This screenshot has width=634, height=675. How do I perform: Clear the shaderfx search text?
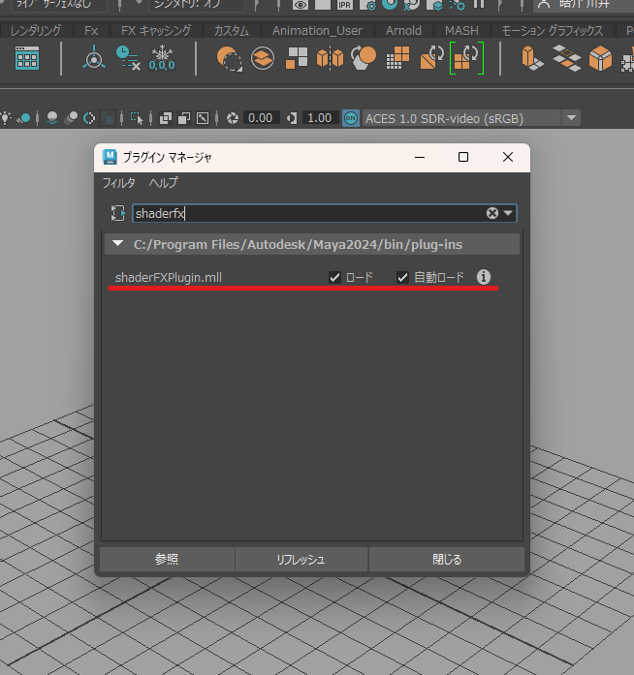[x=492, y=213]
